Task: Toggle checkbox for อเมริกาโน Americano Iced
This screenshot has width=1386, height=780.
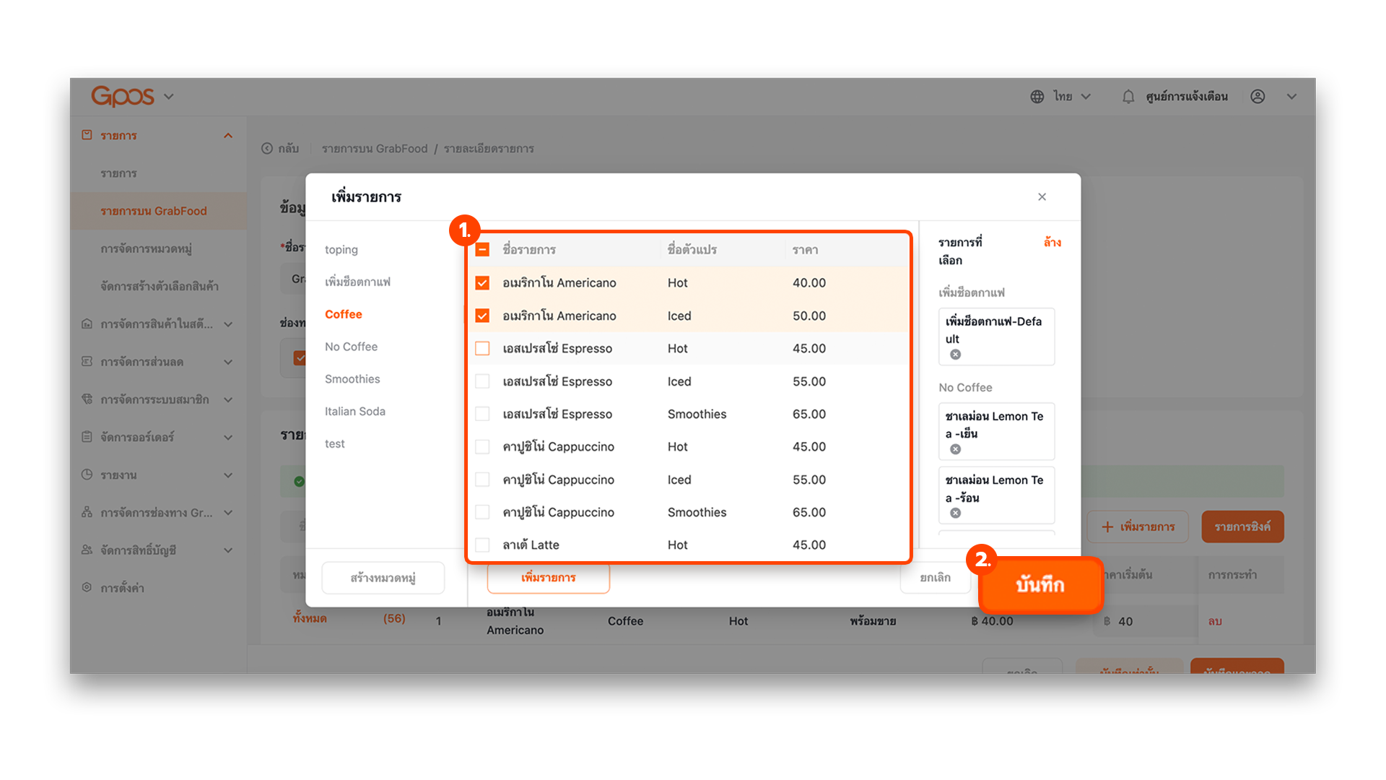Action: click(481, 314)
